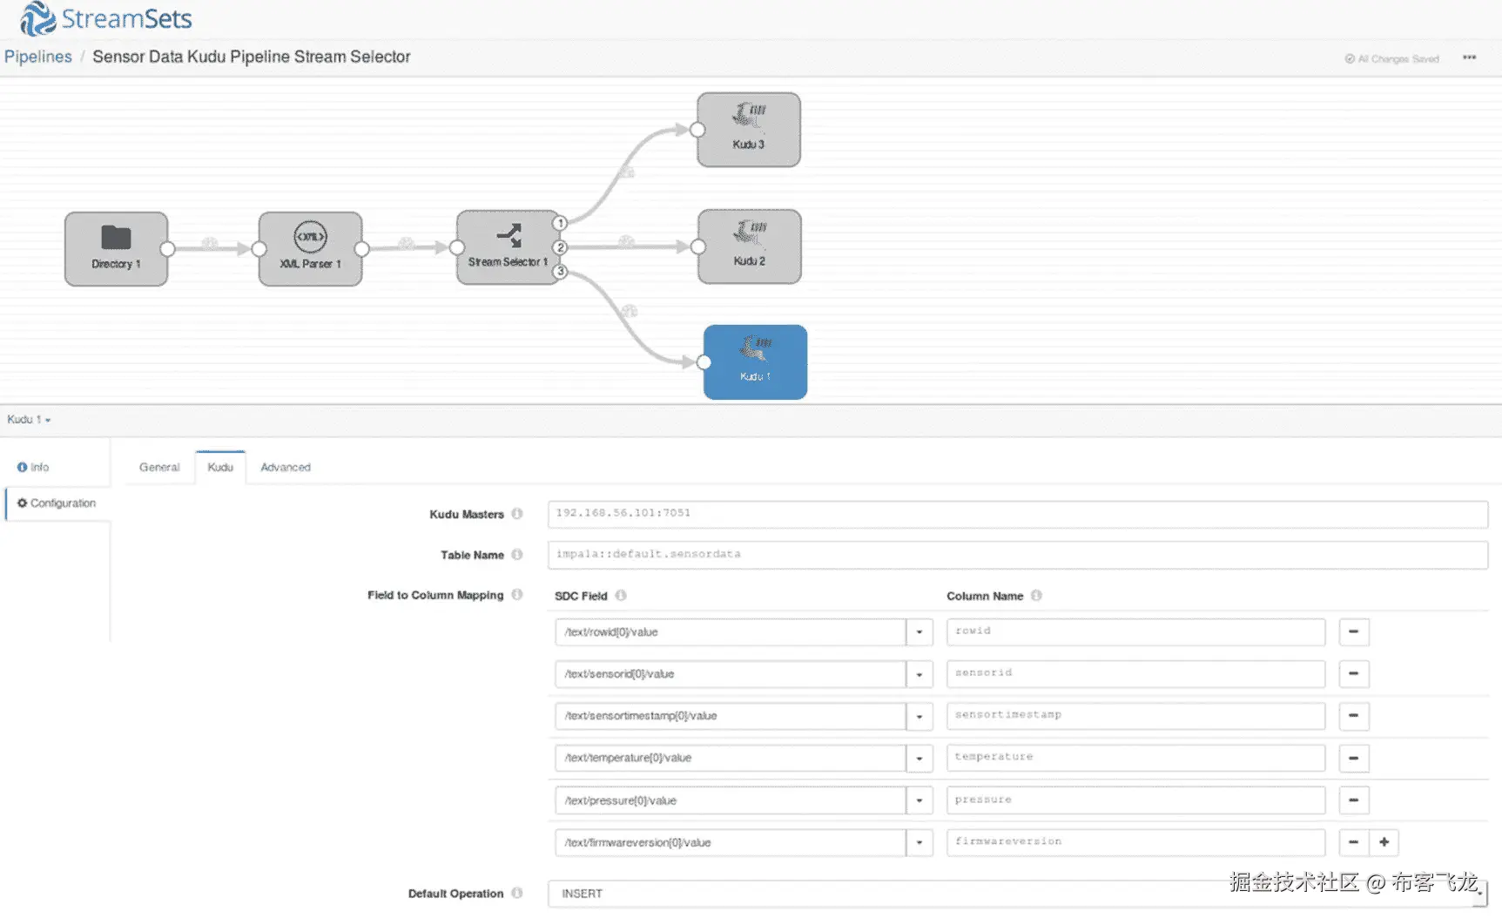
Task: Click the rowid column name field
Action: 1135,631
